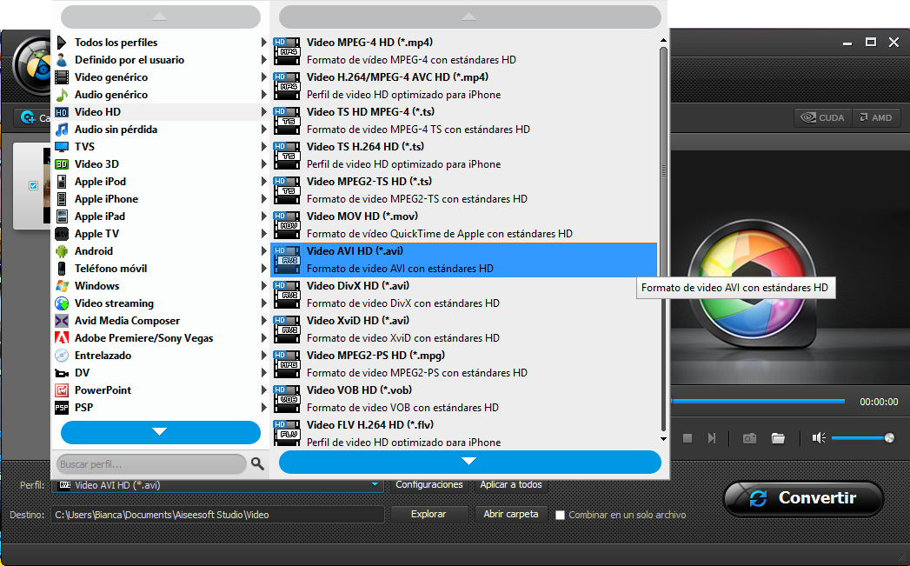Click the magnifier icon beside profile search
910x566 pixels.
(257, 464)
